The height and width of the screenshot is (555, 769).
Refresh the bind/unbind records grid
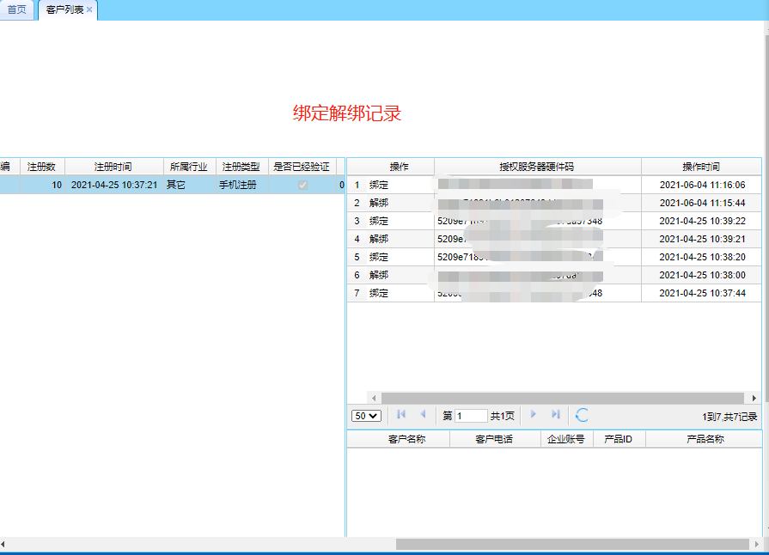[x=582, y=415]
